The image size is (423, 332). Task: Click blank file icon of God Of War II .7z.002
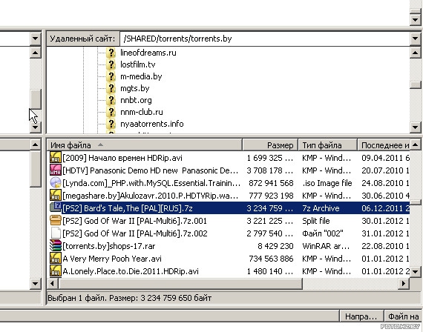pos(56,233)
